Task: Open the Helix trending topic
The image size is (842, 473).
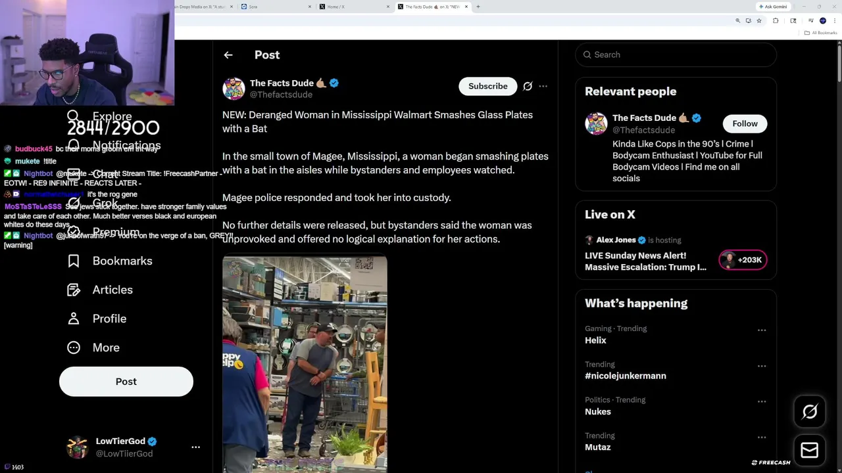Action: point(595,340)
